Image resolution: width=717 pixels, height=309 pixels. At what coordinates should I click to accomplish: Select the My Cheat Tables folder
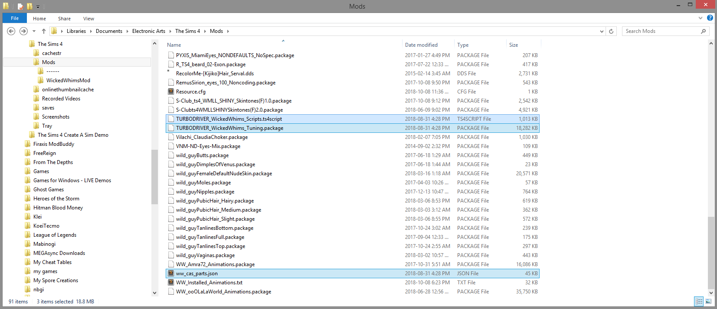52,262
